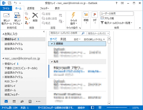
Task: Open the ファイル tab
Action: 6,8
